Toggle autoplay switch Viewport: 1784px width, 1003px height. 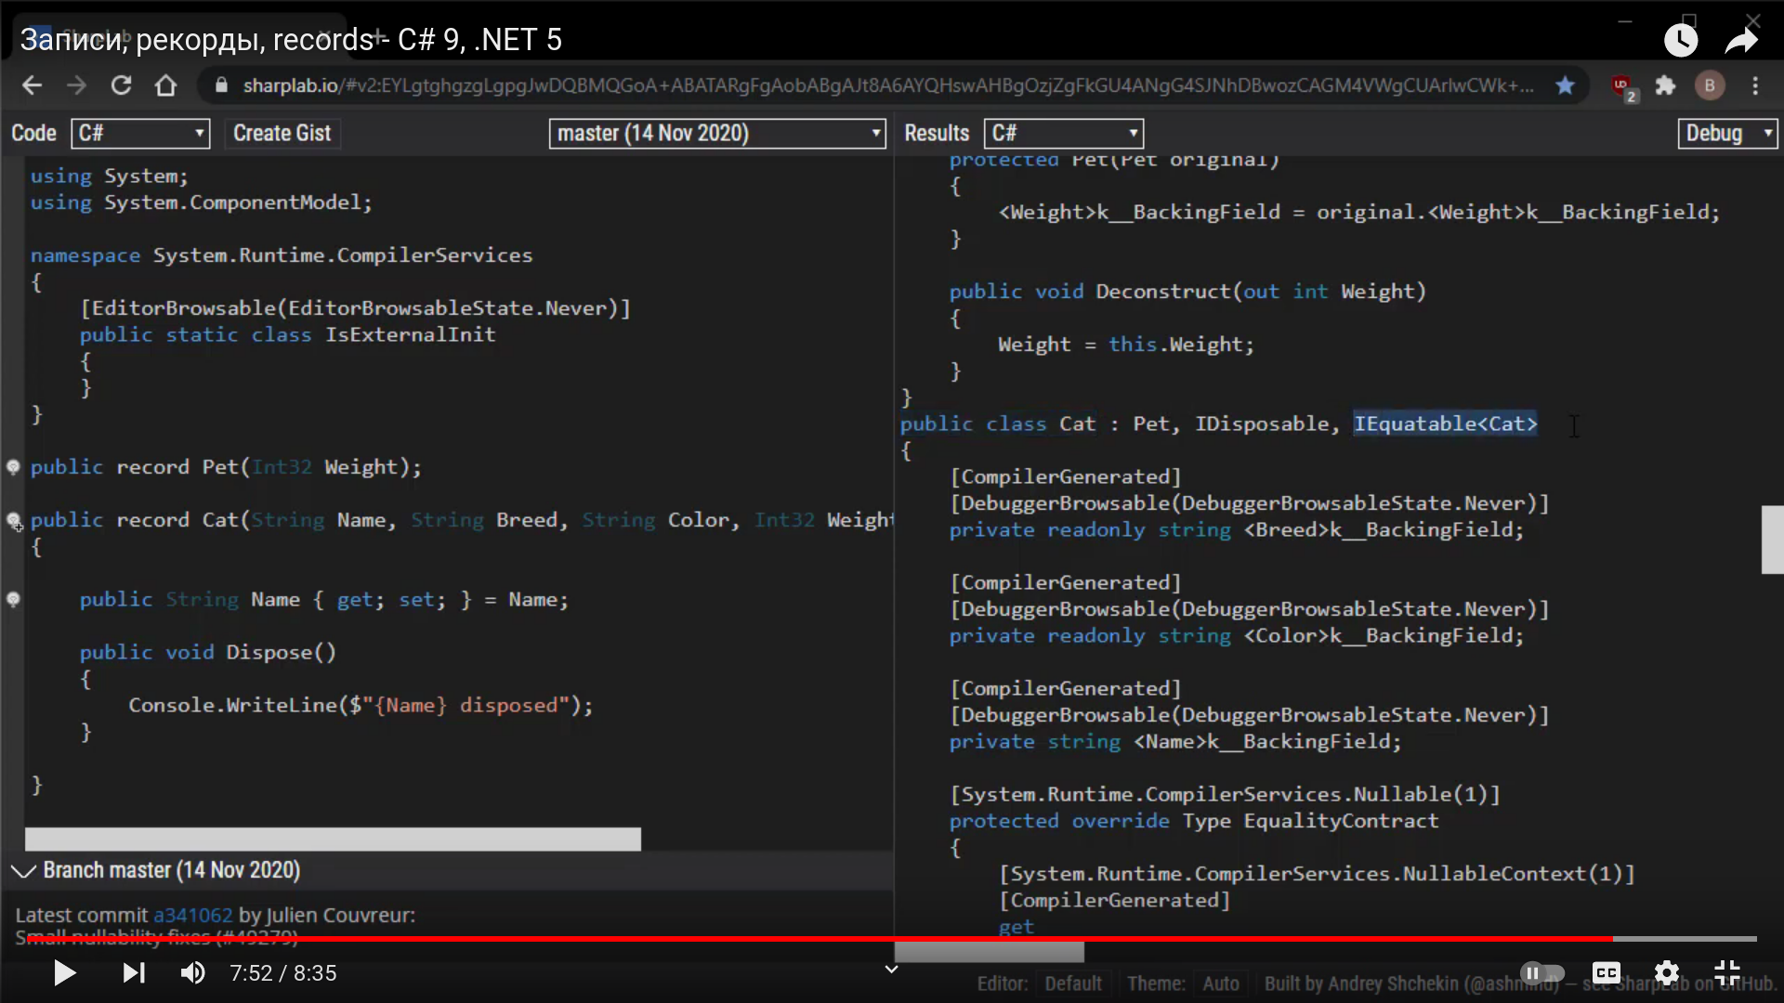tap(1542, 972)
